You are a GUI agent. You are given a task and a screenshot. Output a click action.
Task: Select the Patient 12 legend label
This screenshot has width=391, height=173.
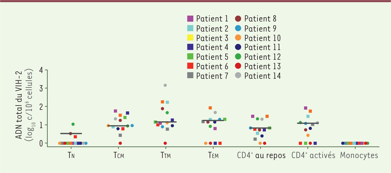pyautogui.click(x=262, y=57)
